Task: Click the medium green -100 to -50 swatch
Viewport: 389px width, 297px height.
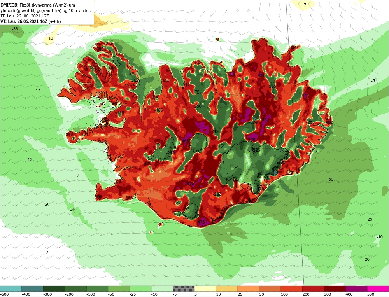Action: tap(97, 288)
